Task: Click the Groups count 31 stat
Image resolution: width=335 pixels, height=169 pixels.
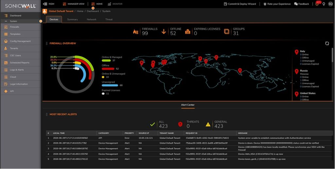Action: (x=234, y=31)
